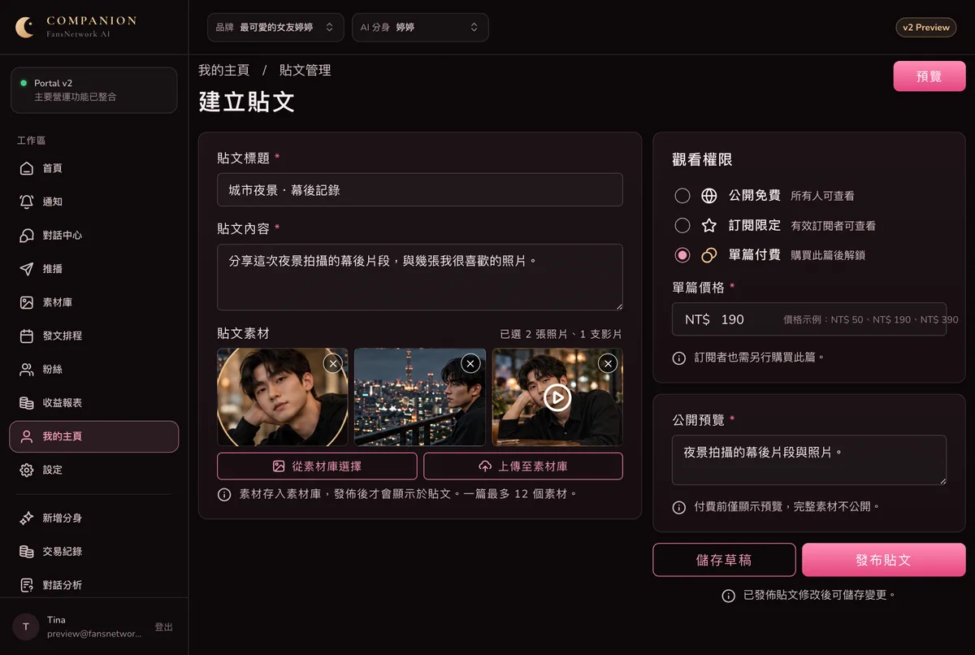Viewport: 975px width, 655px height.
Task: Click the Companion moon logo icon
Action: (25, 27)
